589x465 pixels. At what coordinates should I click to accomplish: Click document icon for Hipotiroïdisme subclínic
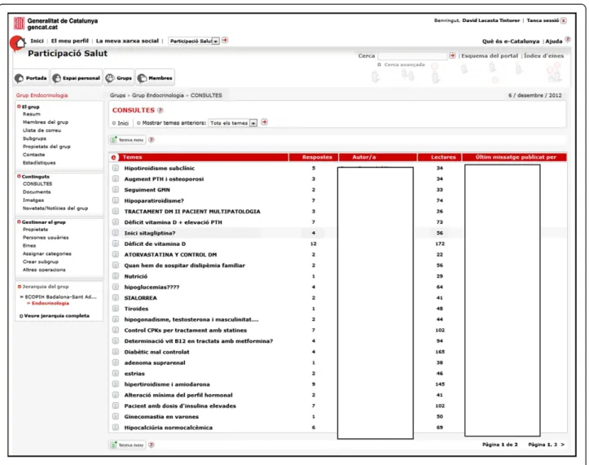coord(116,168)
